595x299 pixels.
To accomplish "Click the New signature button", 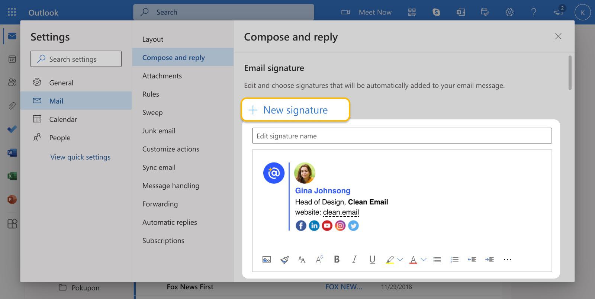I will tap(295, 110).
